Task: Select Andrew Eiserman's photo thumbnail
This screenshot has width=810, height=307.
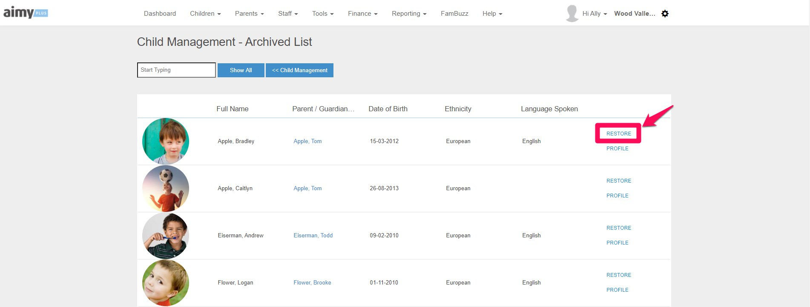Action: click(x=166, y=236)
